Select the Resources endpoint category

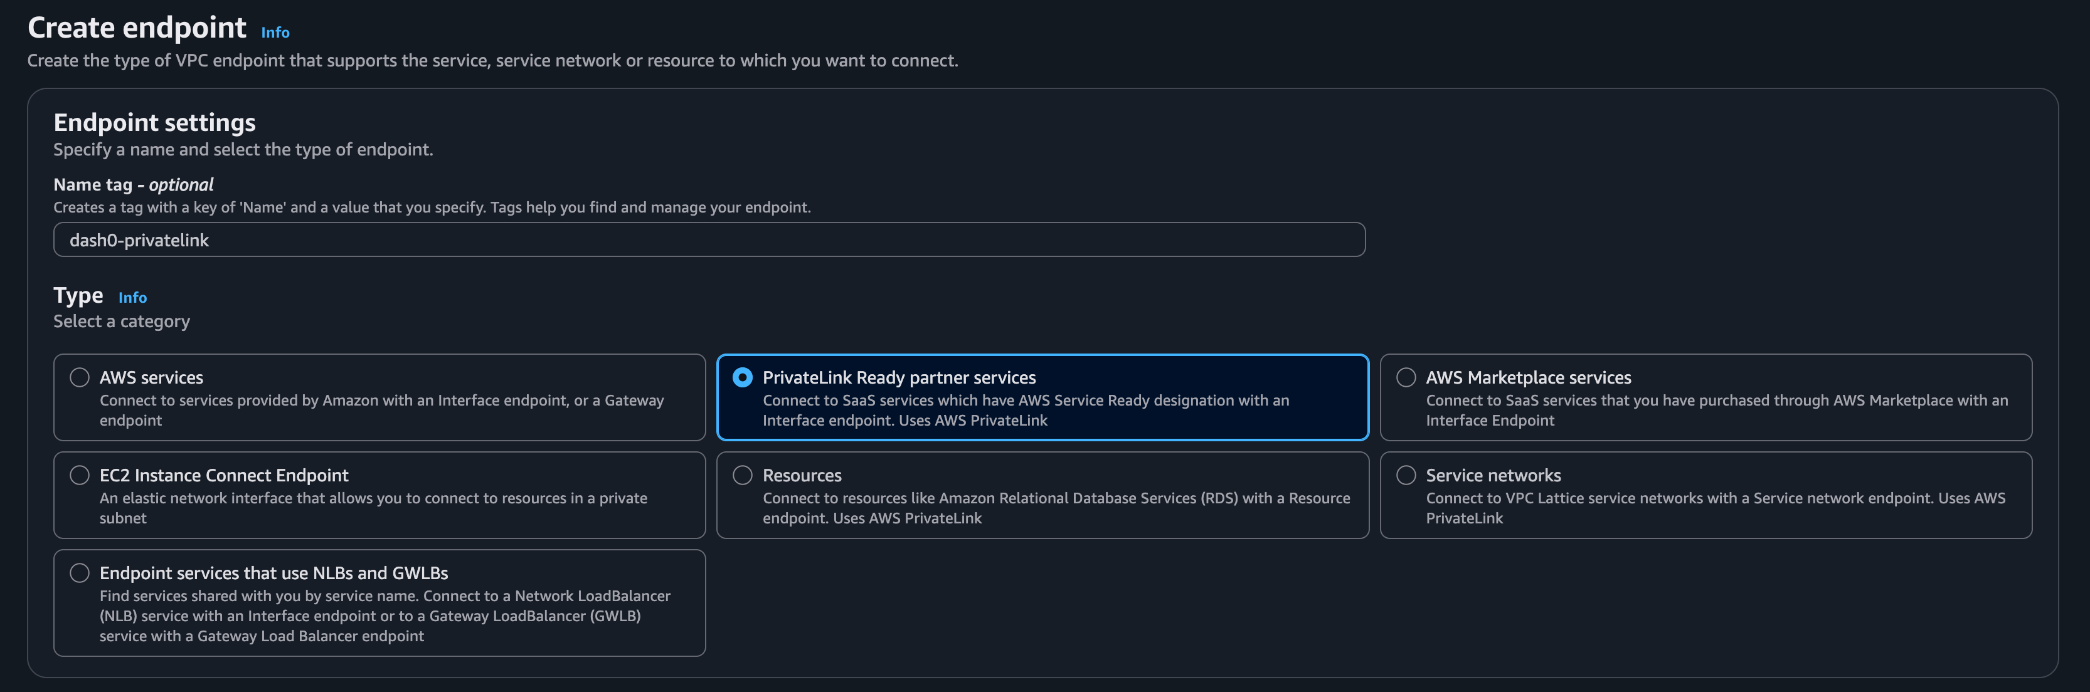pyautogui.click(x=743, y=475)
